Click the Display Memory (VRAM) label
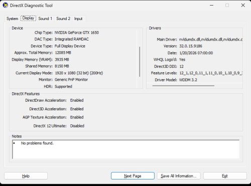The width and height of the screenshot is (251, 186). [32, 60]
